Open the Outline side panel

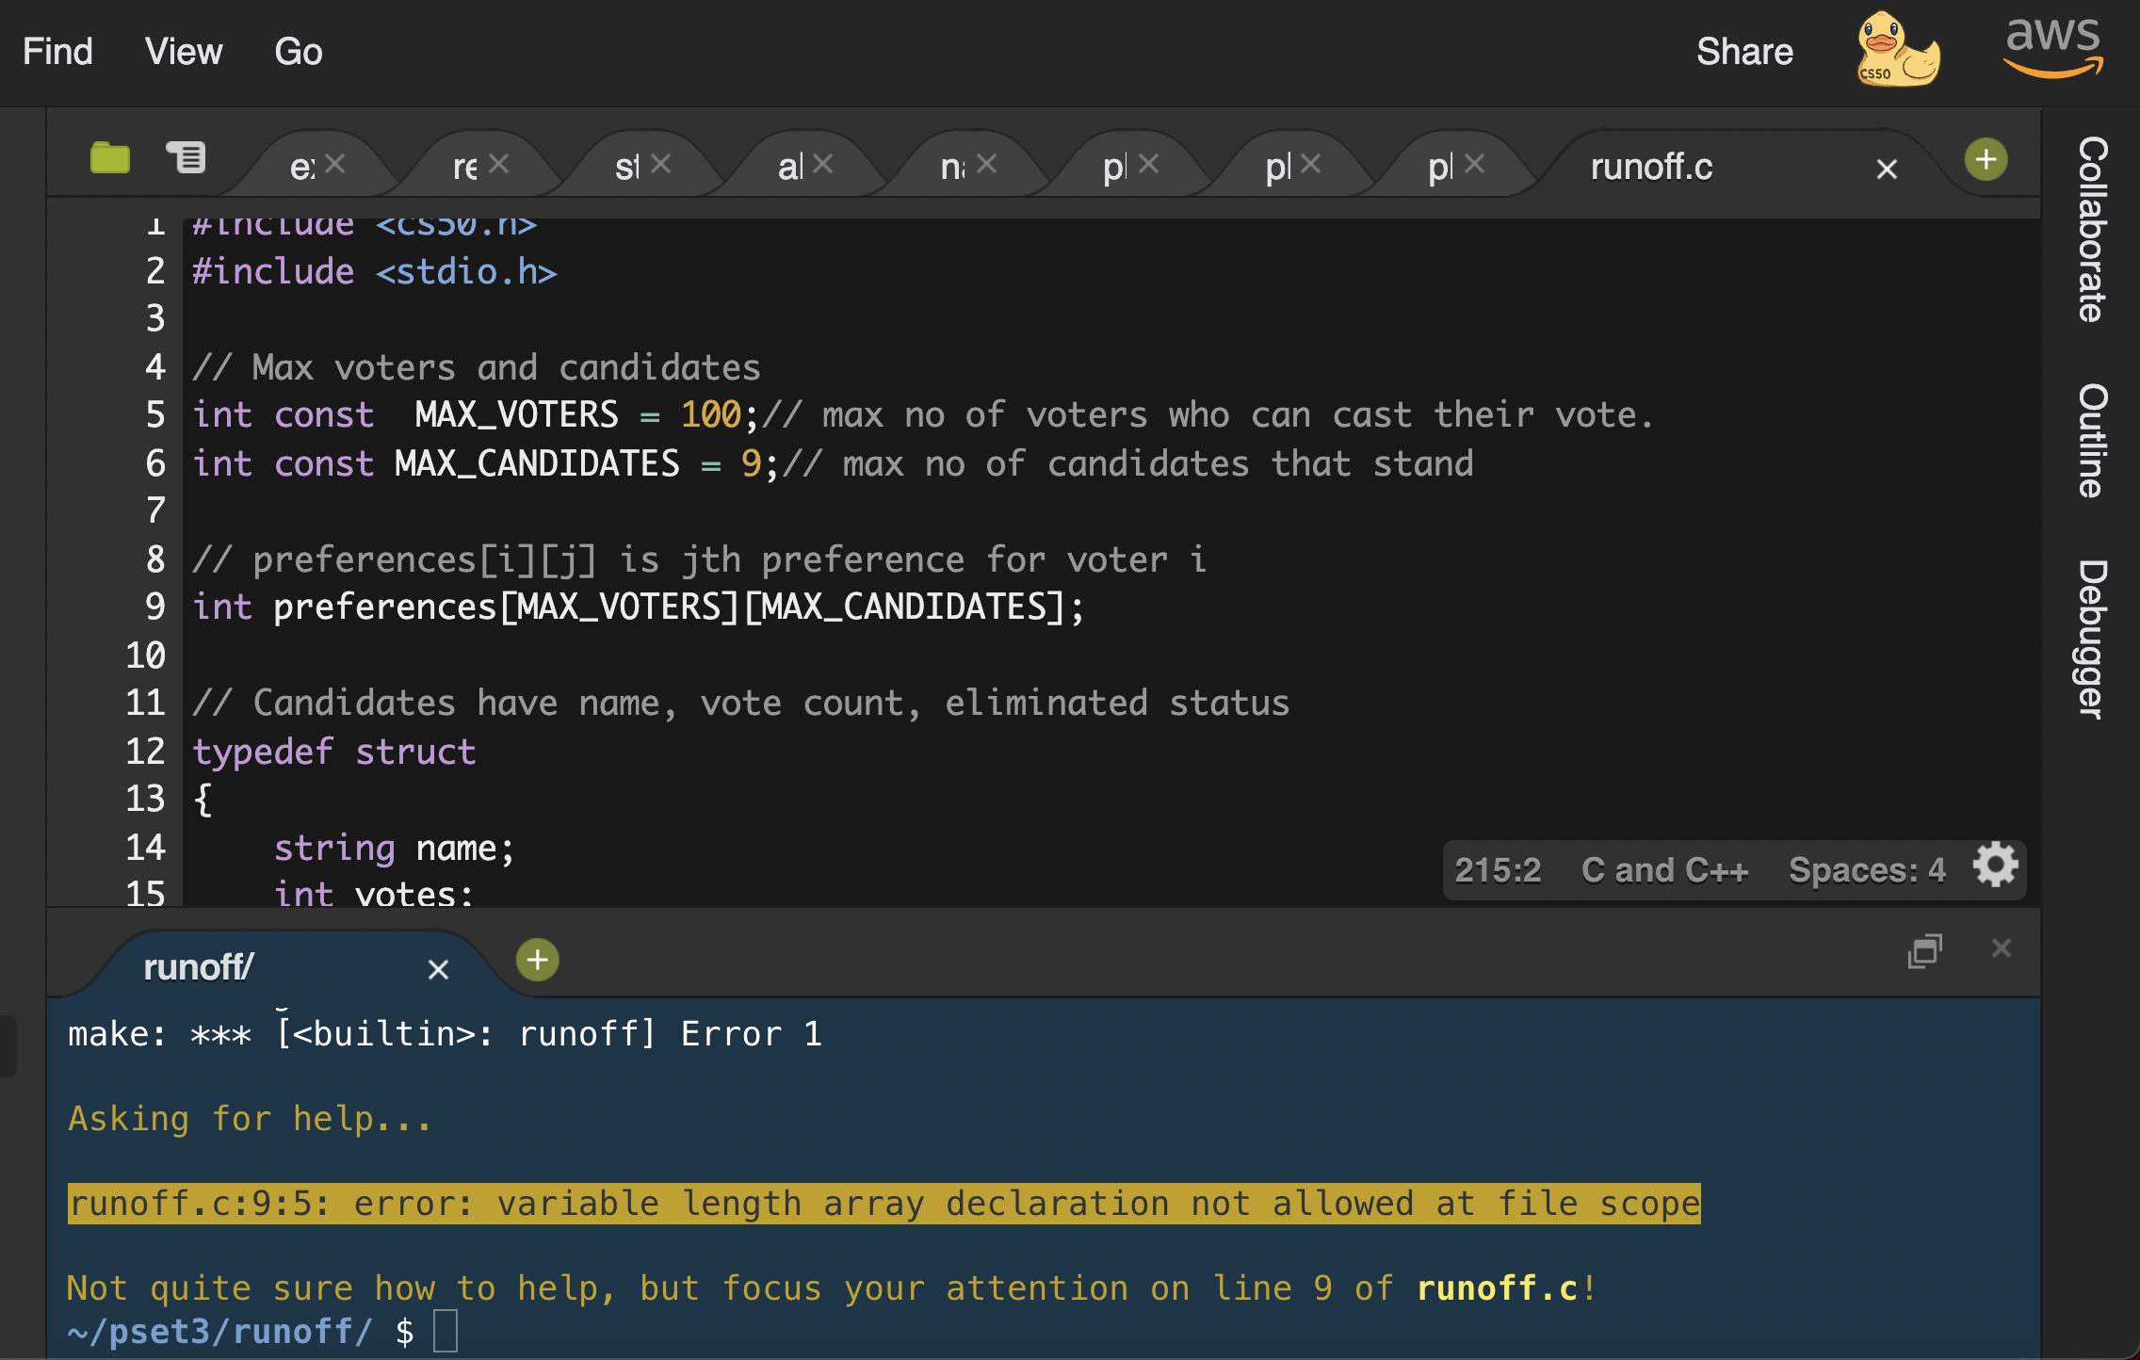tap(2093, 440)
